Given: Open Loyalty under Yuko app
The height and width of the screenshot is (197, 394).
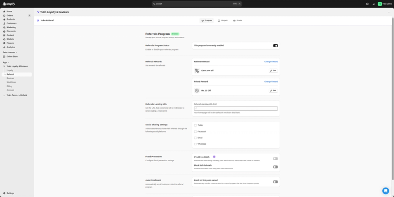Looking at the screenshot, I should [10, 70].
